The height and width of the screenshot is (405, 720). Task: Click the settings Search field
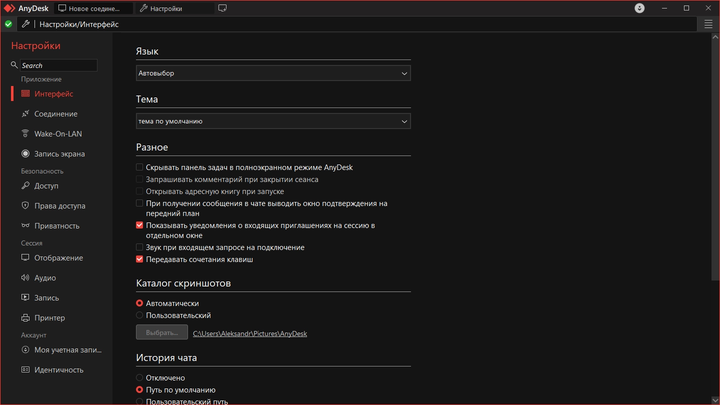(x=58, y=65)
